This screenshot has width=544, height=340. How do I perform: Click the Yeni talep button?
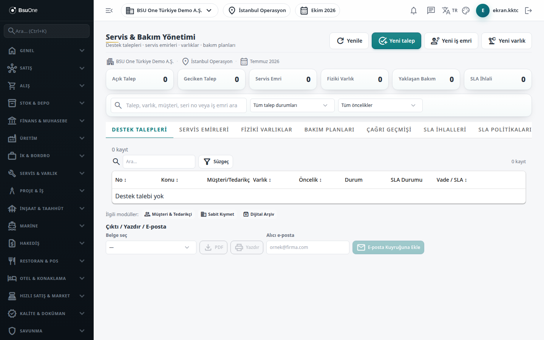point(396,41)
